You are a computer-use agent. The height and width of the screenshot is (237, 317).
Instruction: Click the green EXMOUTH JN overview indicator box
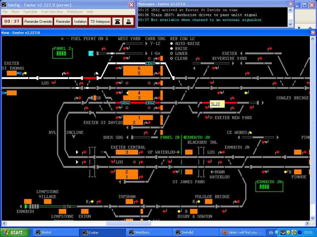tap(269, 186)
